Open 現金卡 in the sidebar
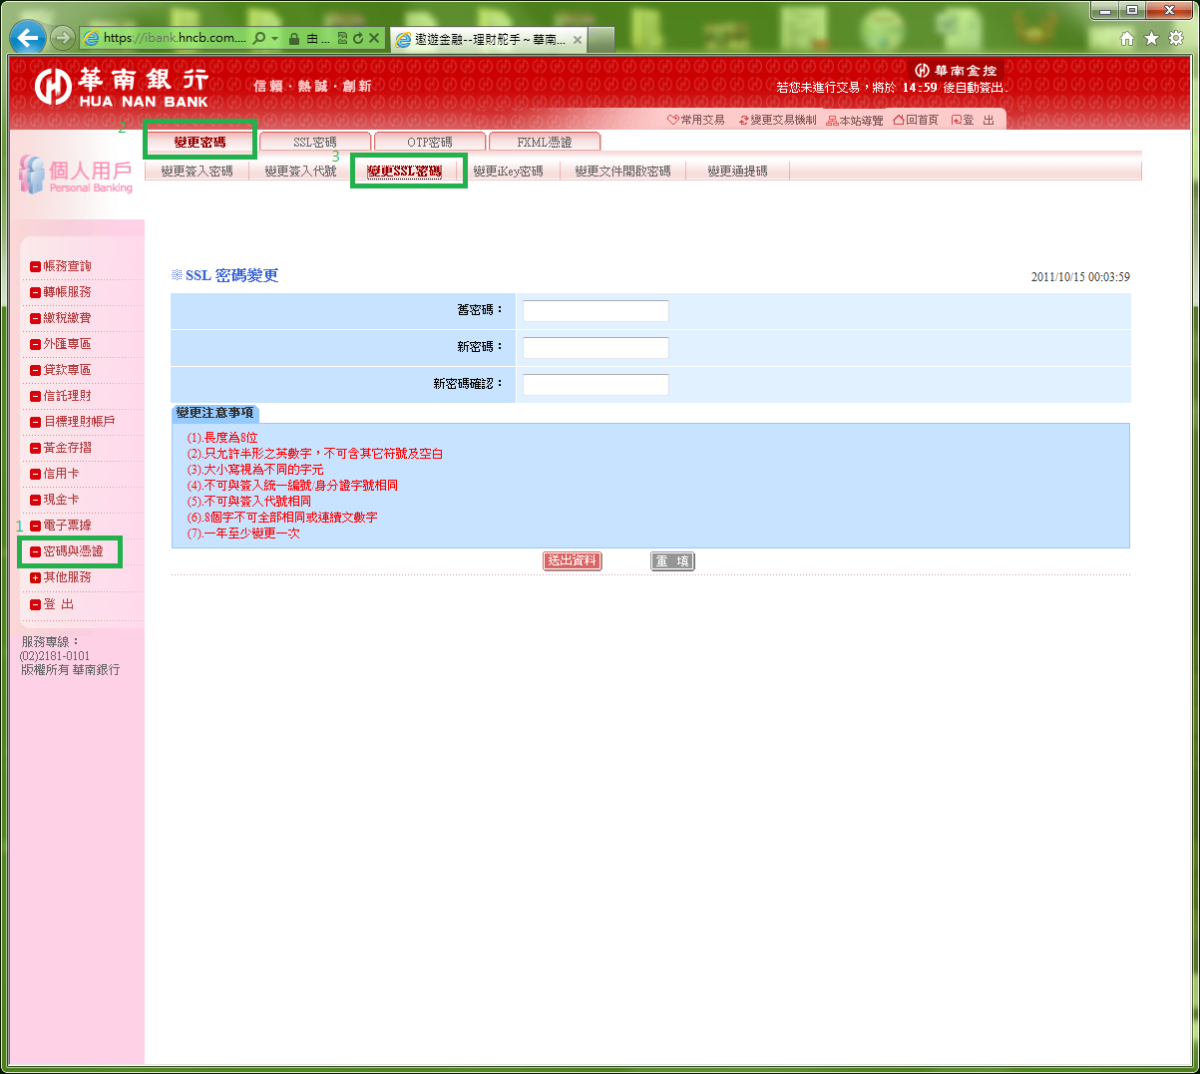The image size is (1200, 1074). [61, 500]
